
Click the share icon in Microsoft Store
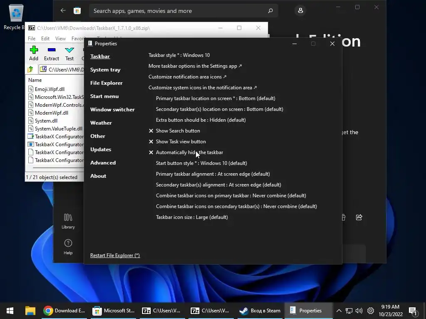(x=359, y=217)
